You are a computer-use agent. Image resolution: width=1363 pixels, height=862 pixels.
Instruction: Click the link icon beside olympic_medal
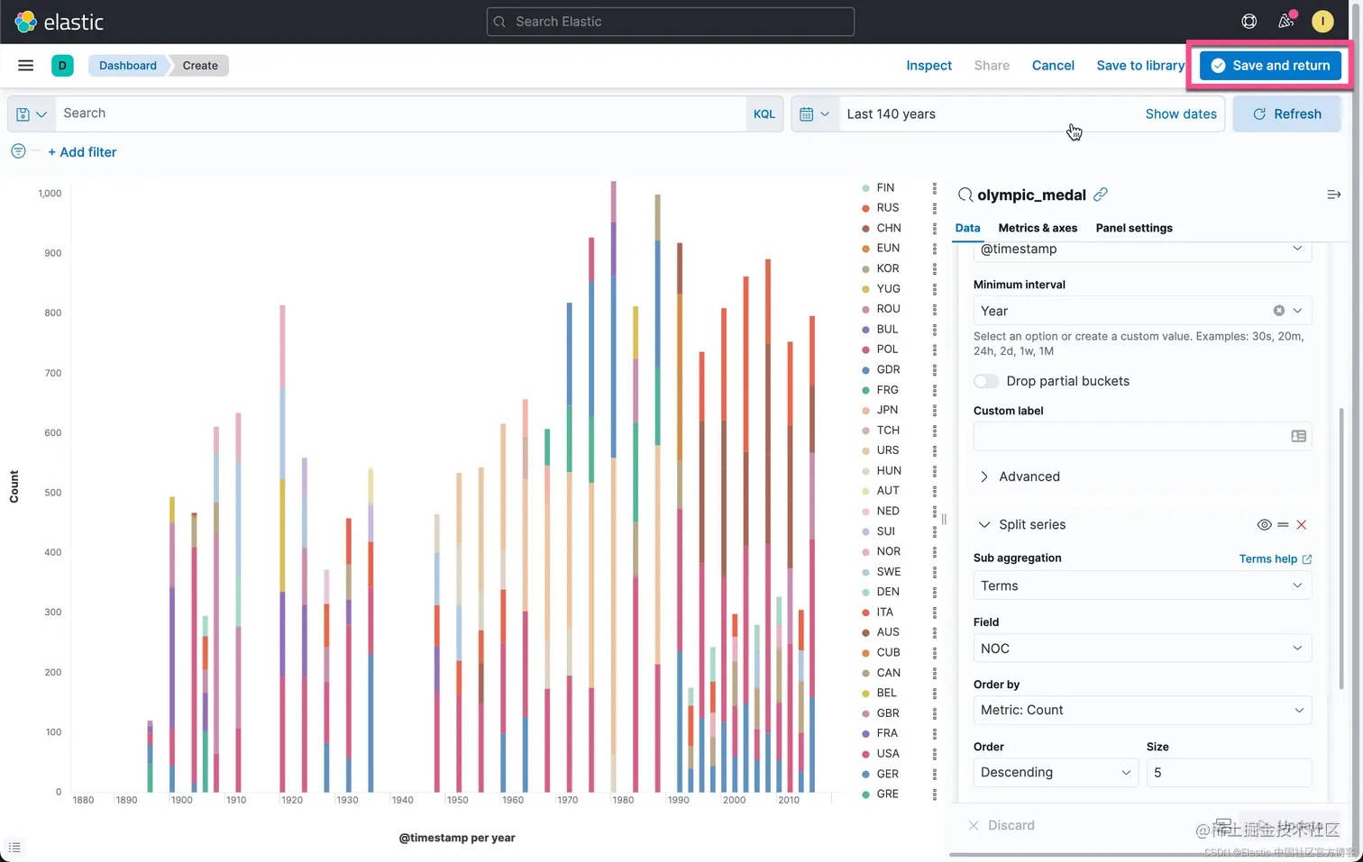pyautogui.click(x=1101, y=195)
